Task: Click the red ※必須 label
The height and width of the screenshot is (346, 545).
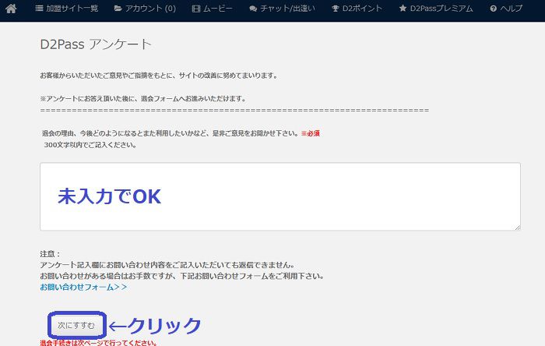Action: click(x=311, y=133)
